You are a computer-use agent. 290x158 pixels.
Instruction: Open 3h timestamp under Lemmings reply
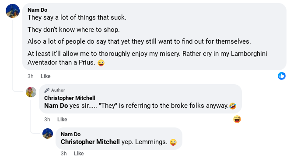coord(64,153)
